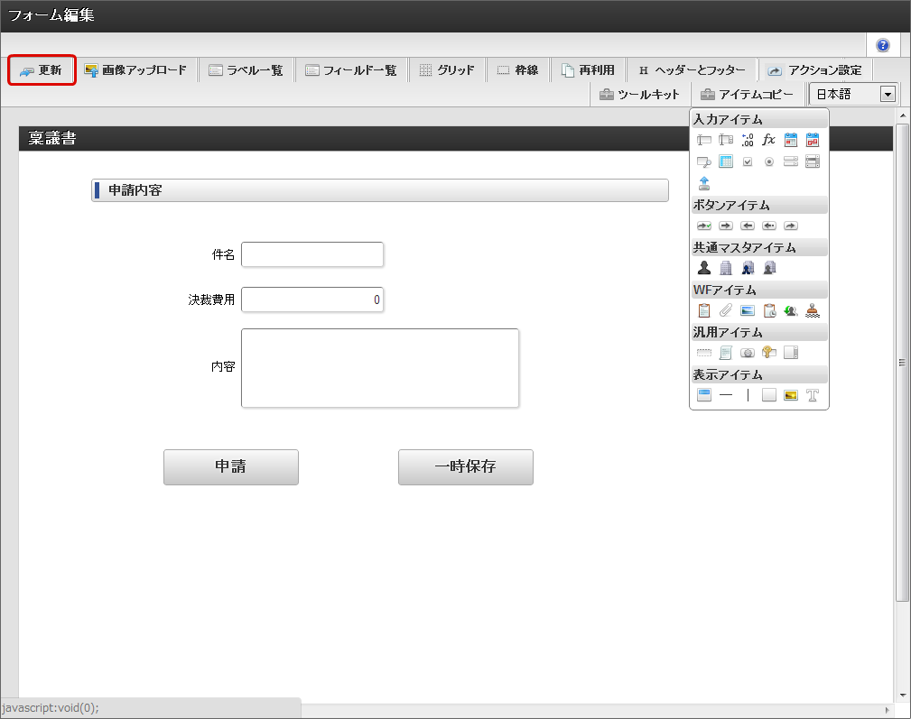Click the 更新 update button
Image resolution: width=911 pixels, height=719 pixels.
coord(42,70)
